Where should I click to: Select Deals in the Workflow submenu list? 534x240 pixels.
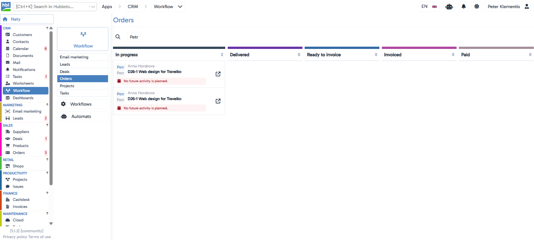pos(83,72)
